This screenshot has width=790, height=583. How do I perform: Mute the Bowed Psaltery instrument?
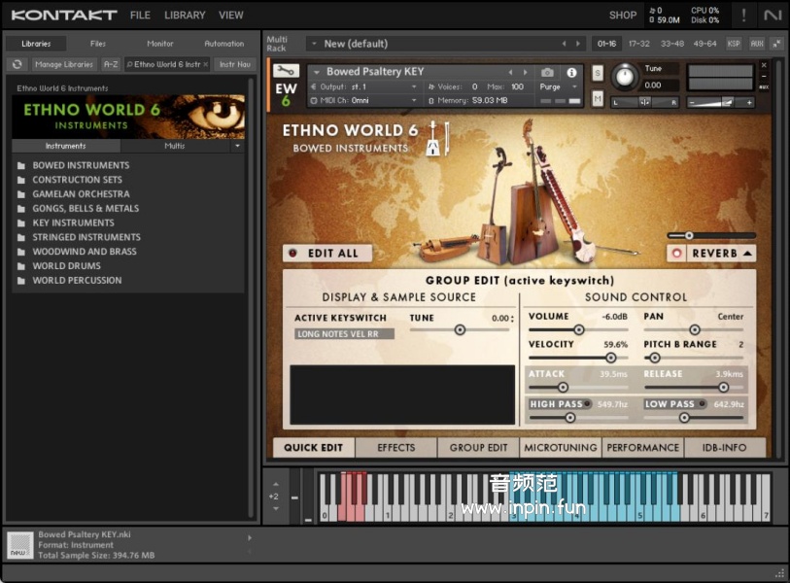point(598,99)
